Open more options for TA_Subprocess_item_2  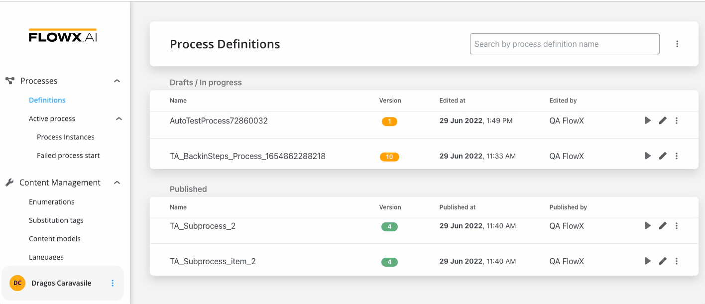pos(677,261)
